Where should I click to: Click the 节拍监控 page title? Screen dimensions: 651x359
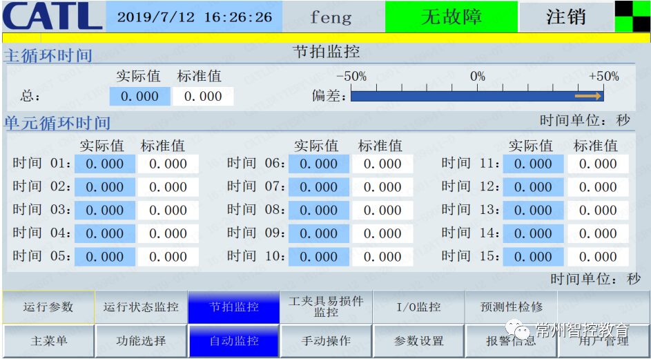pyautogui.click(x=327, y=52)
